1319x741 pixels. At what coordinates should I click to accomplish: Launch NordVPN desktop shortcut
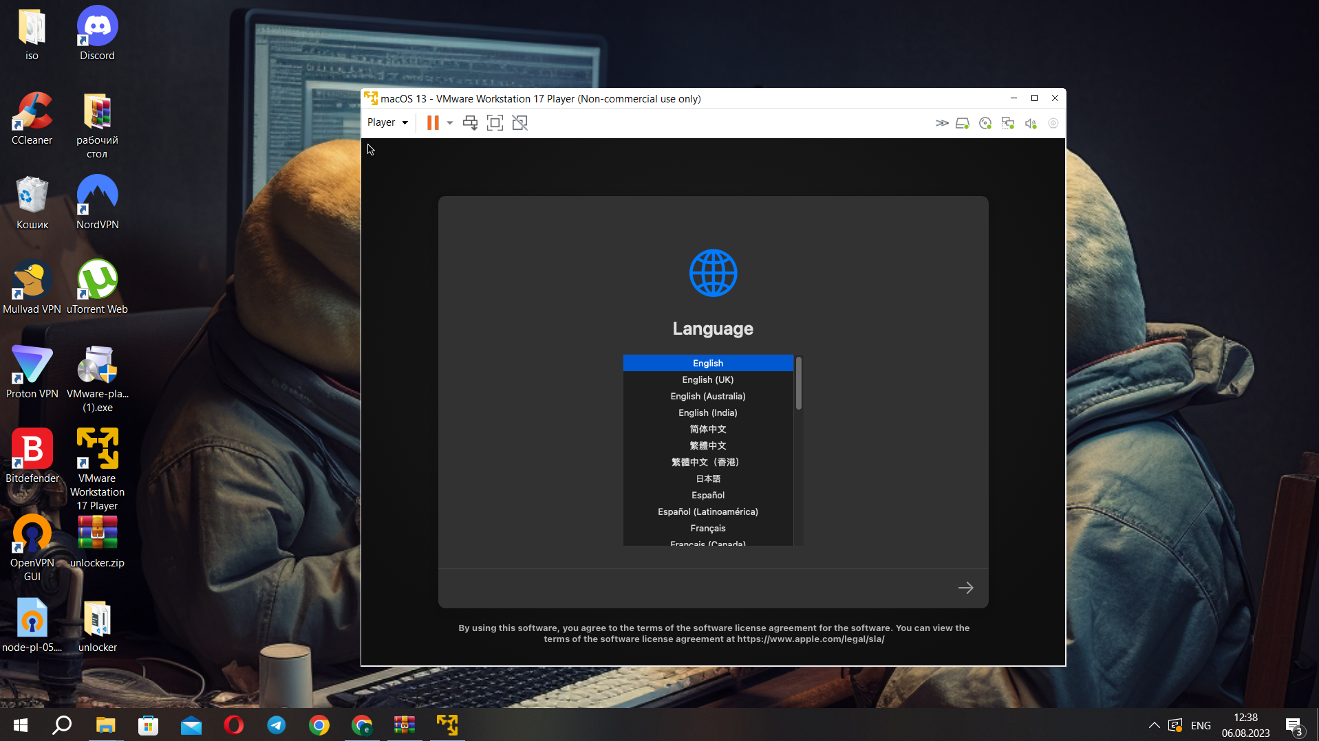pos(97,203)
